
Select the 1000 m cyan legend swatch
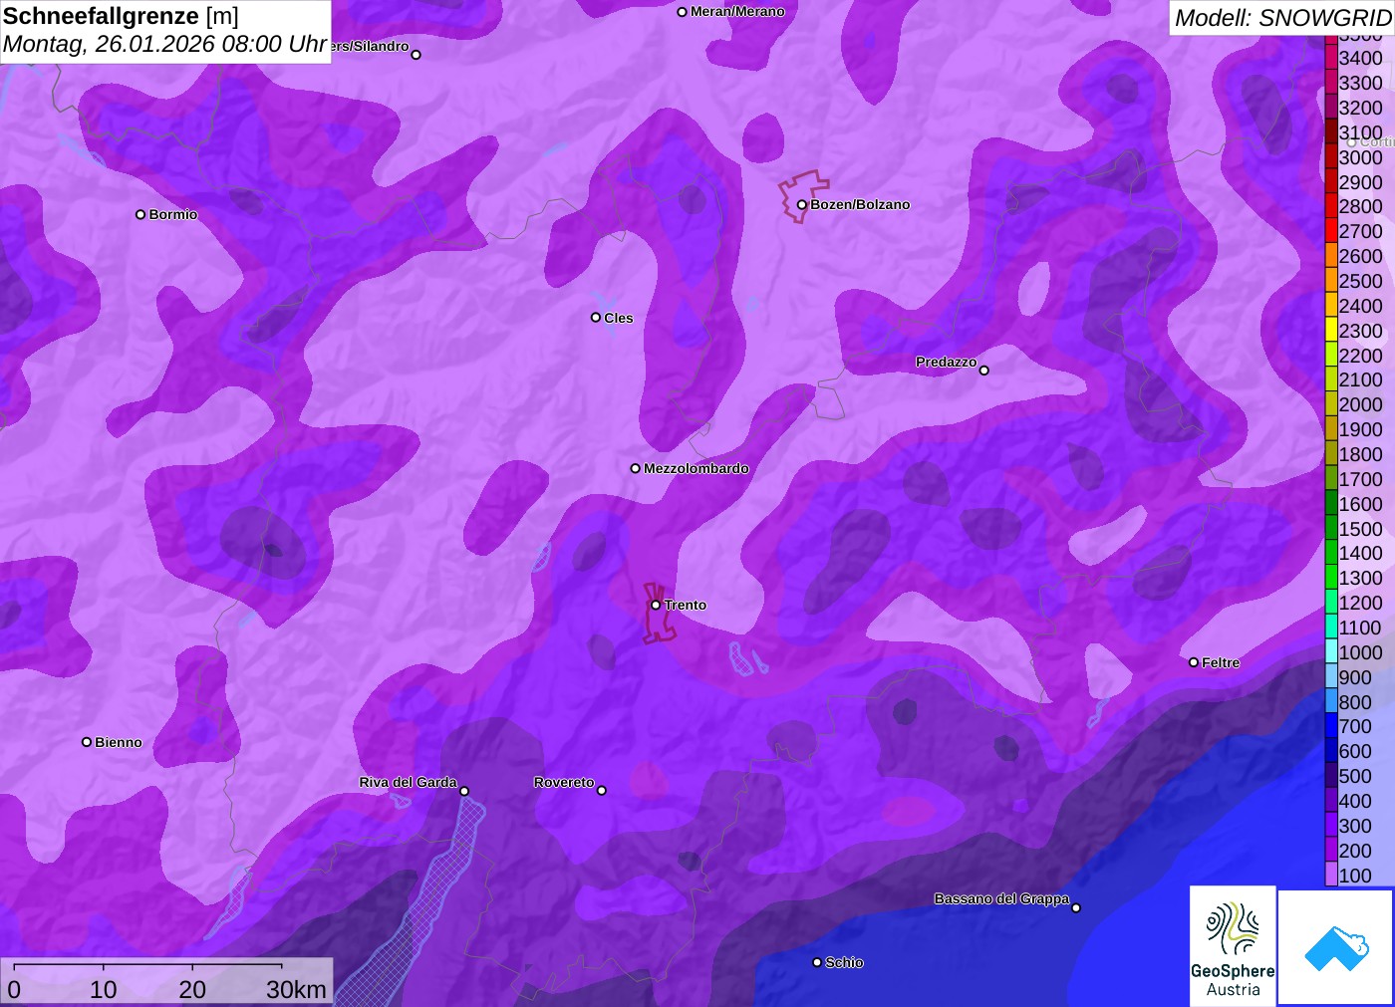coord(1331,652)
